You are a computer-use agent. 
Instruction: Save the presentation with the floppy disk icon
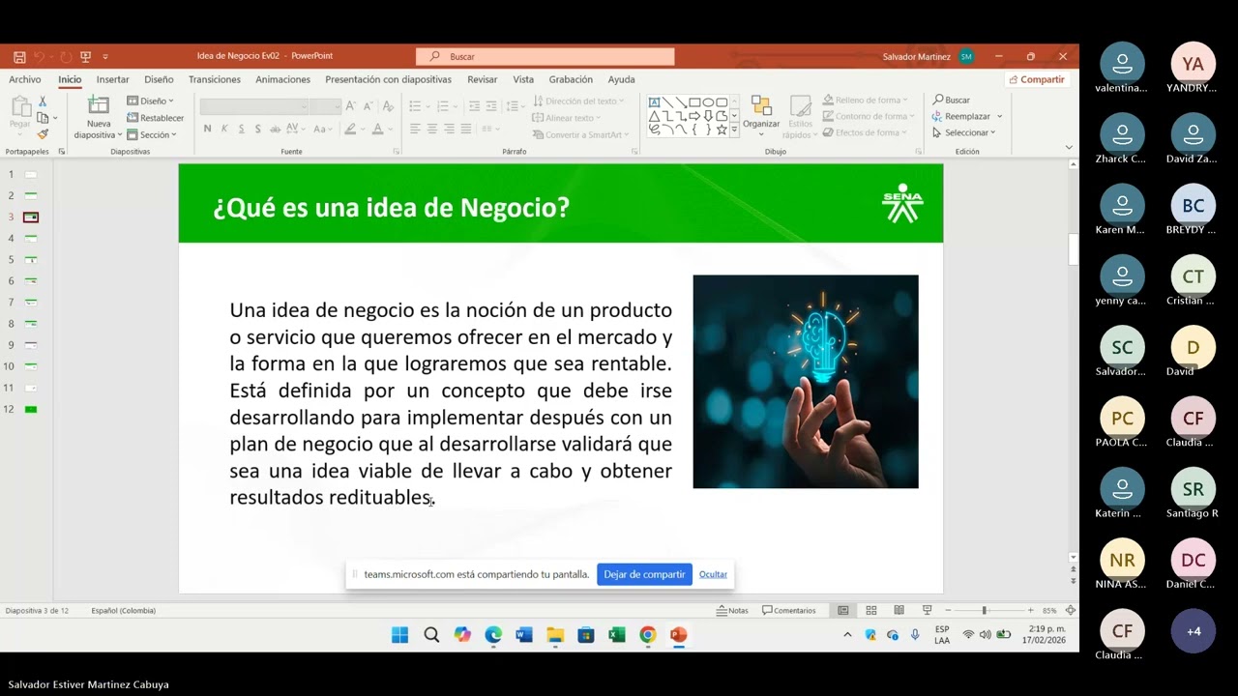19,57
